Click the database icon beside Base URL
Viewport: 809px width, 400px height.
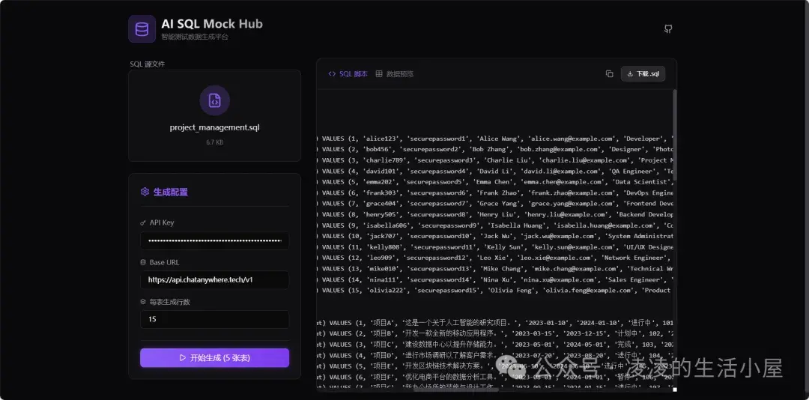pyautogui.click(x=143, y=262)
